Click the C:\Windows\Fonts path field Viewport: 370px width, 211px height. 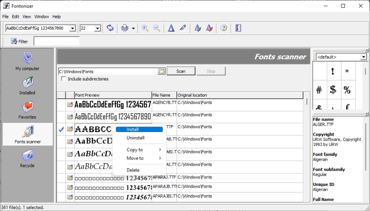(108, 71)
